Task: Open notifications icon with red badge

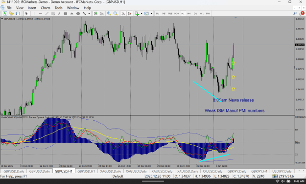Action: tap(302, 13)
